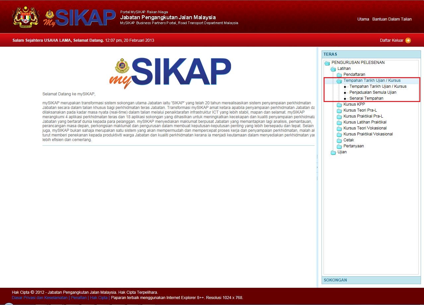Click the folder icon beside Pendaftaran
The width and height of the screenshot is (424, 305).
339,75
